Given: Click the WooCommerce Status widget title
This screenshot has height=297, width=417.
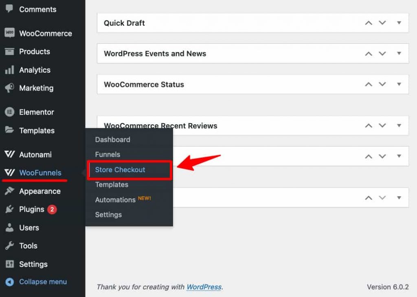Looking at the screenshot, I should [x=144, y=84].
